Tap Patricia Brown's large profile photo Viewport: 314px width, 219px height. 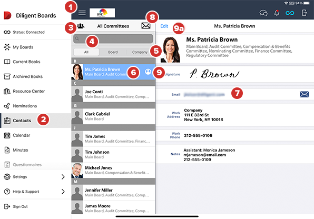click(x=170, y=49)
